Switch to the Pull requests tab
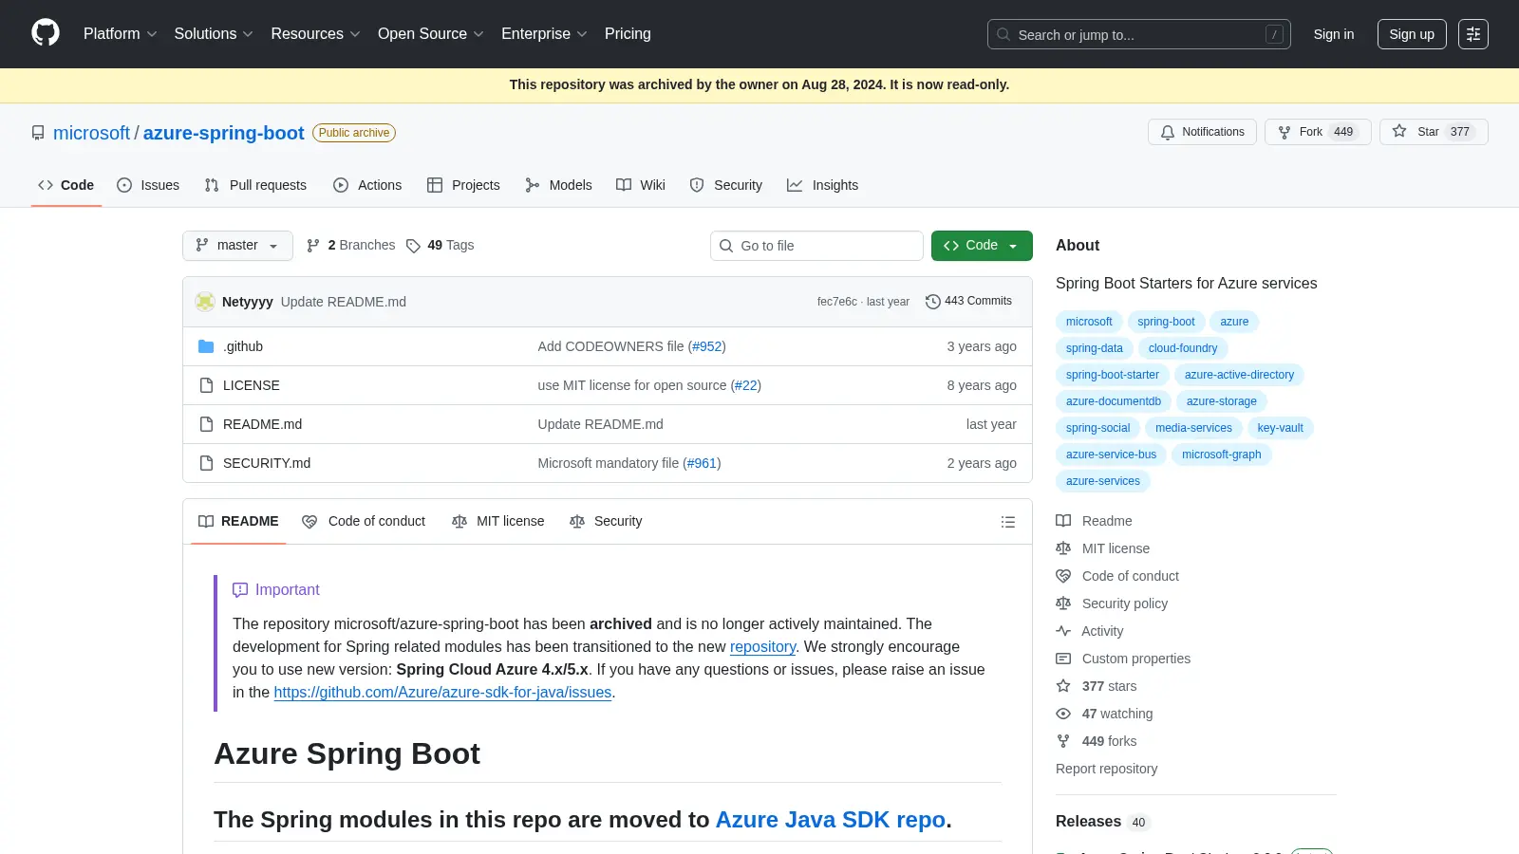 [255, 185]
